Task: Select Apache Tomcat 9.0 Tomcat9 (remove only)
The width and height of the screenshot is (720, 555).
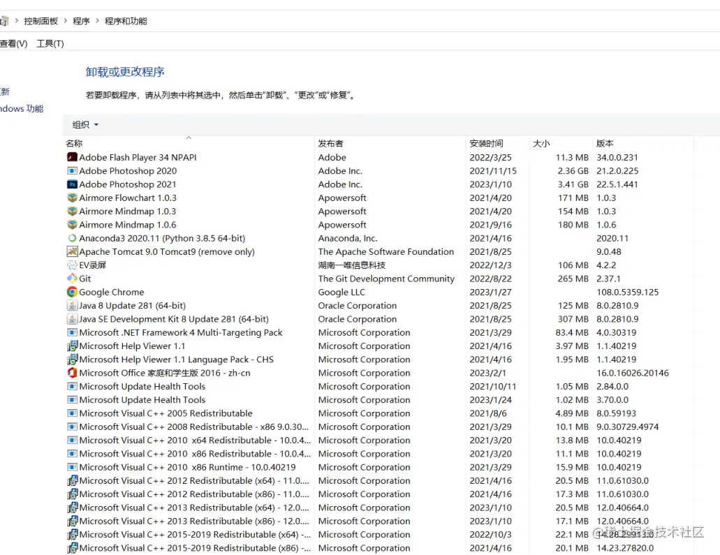Action: 167,251
